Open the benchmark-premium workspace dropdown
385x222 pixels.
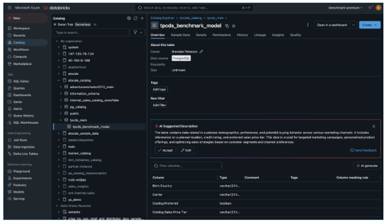pyautogui.click(x=345, y=8)
